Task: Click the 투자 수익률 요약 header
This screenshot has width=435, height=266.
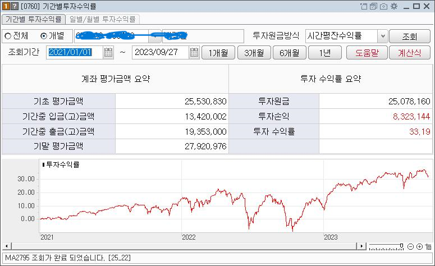Action: (331, 79)
